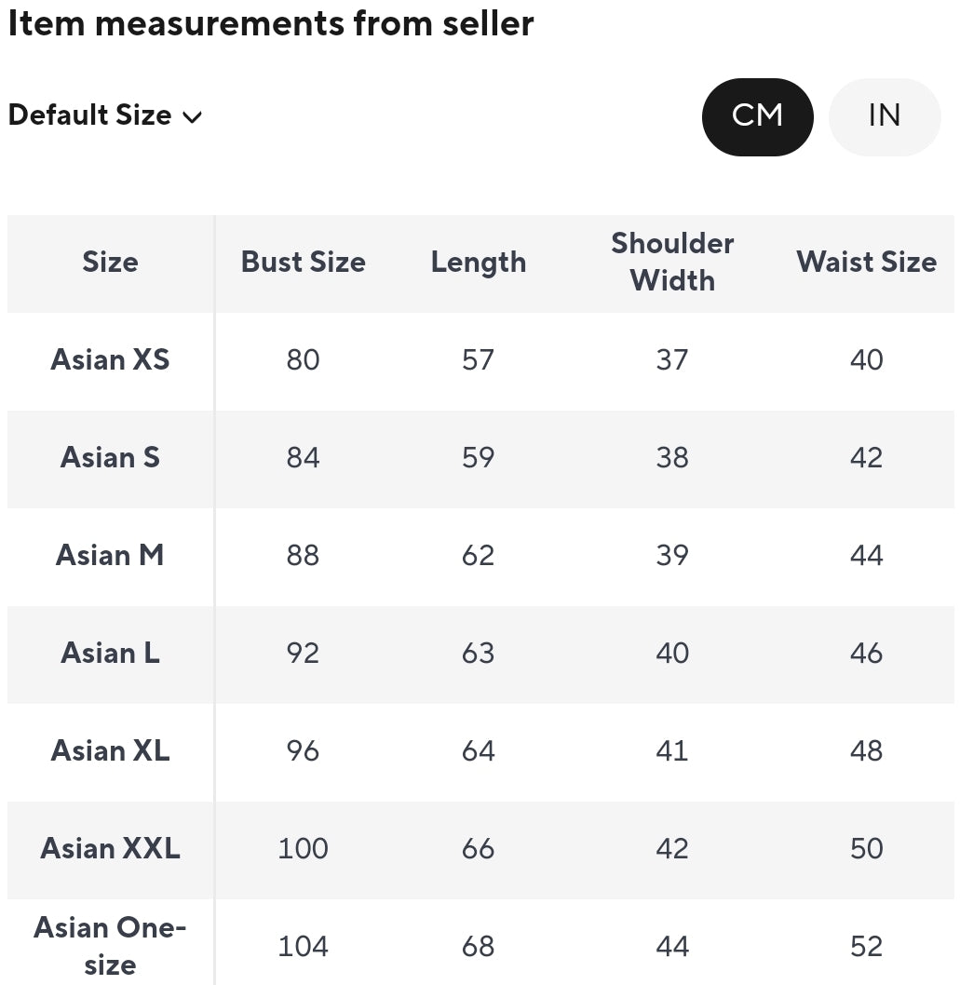Select the Asian XXL size row
This screenshot has width=960, height=985.
[x=480, y=849]
